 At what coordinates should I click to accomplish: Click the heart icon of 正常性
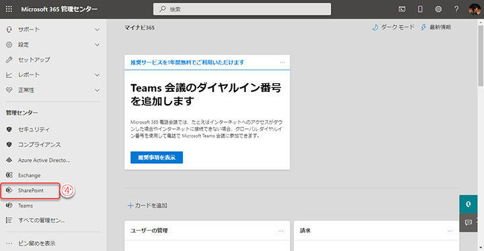coord(9,90)
